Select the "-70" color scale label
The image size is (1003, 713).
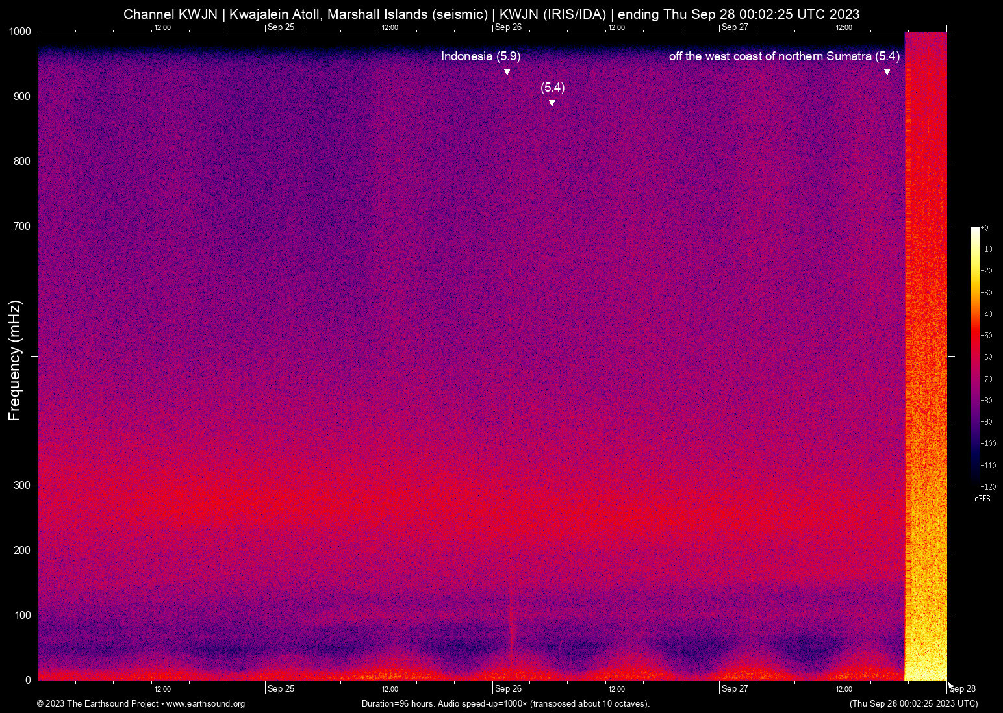(x=986, y=379)
